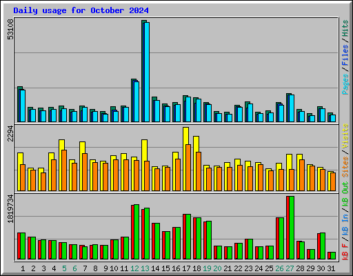Click day 23 on the x-axis
This screenshot has width=353, height=276.
248,268
